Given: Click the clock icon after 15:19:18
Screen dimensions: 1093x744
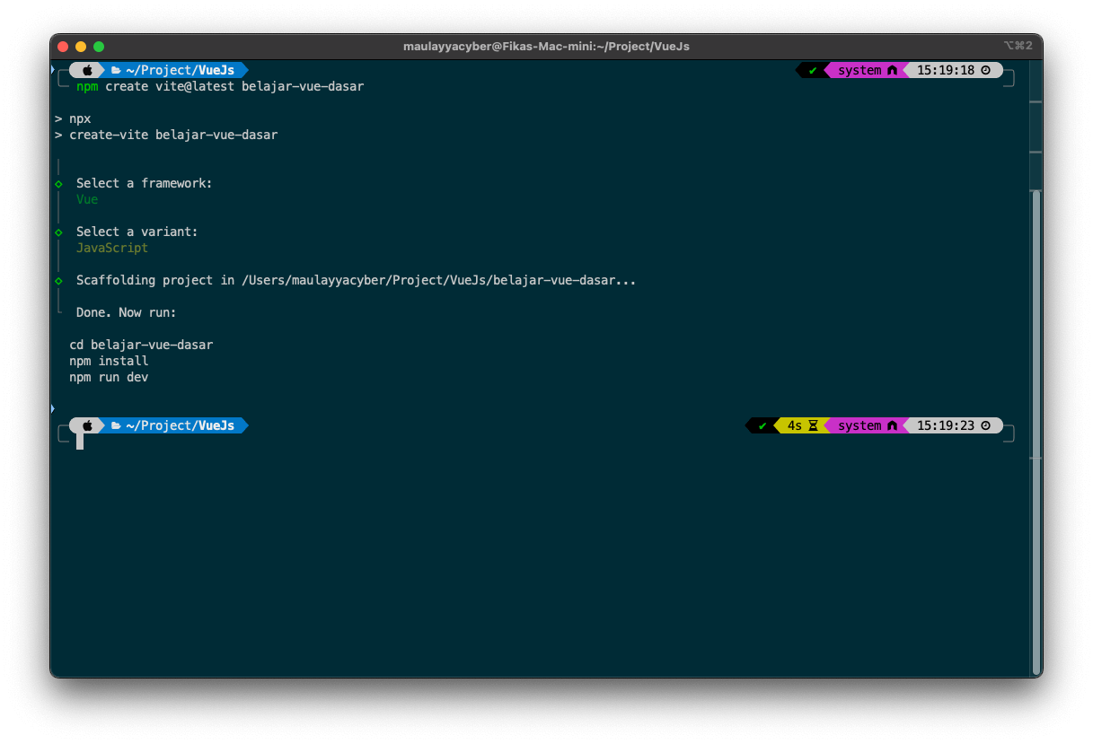Looking at the screenshot, I should pos(985,70).
